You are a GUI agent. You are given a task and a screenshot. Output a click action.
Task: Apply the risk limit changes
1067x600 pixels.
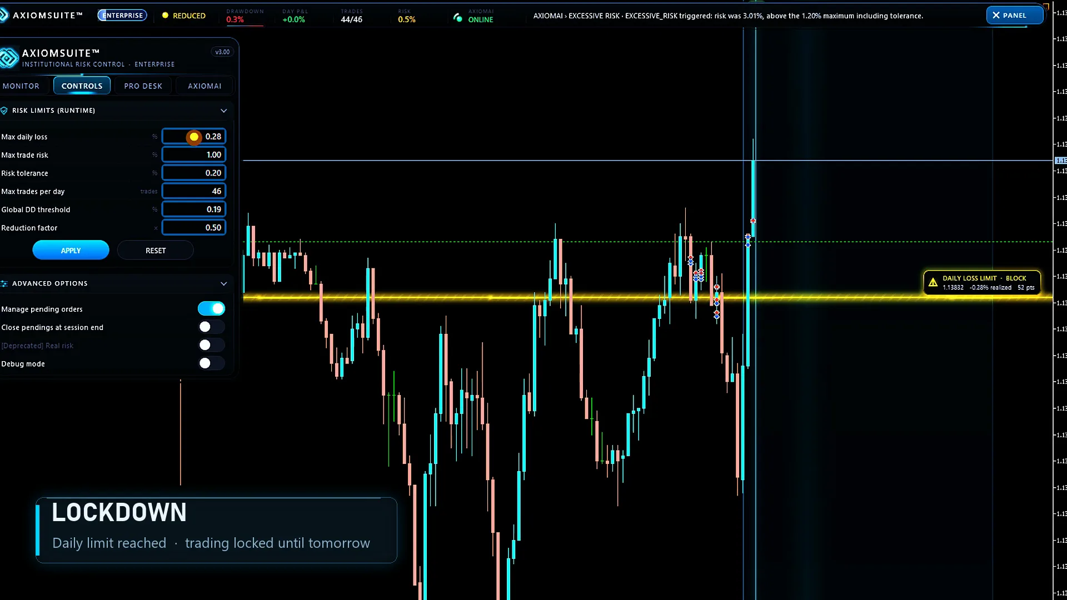point(71,251)
